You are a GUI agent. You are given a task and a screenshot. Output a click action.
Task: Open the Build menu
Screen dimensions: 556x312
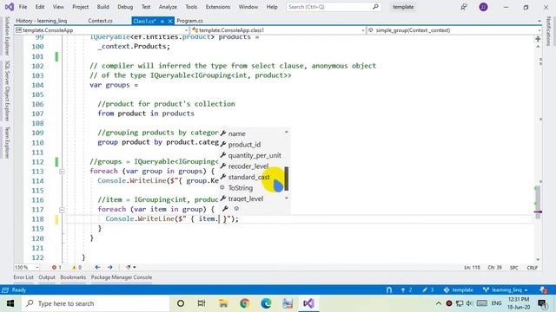coord(103,7)
